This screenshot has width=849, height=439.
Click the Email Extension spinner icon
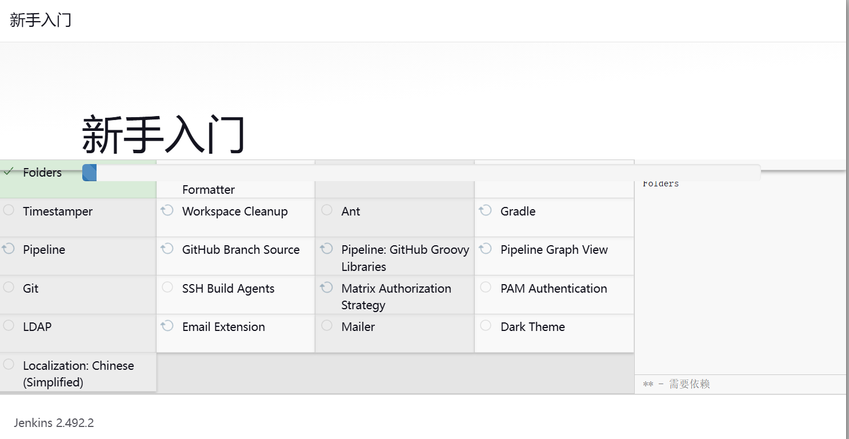(167, 326)
